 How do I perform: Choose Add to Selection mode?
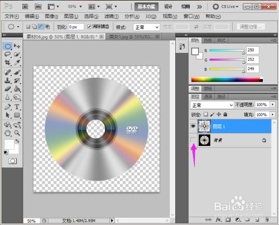pyautogui.click(x=35, y=27)
